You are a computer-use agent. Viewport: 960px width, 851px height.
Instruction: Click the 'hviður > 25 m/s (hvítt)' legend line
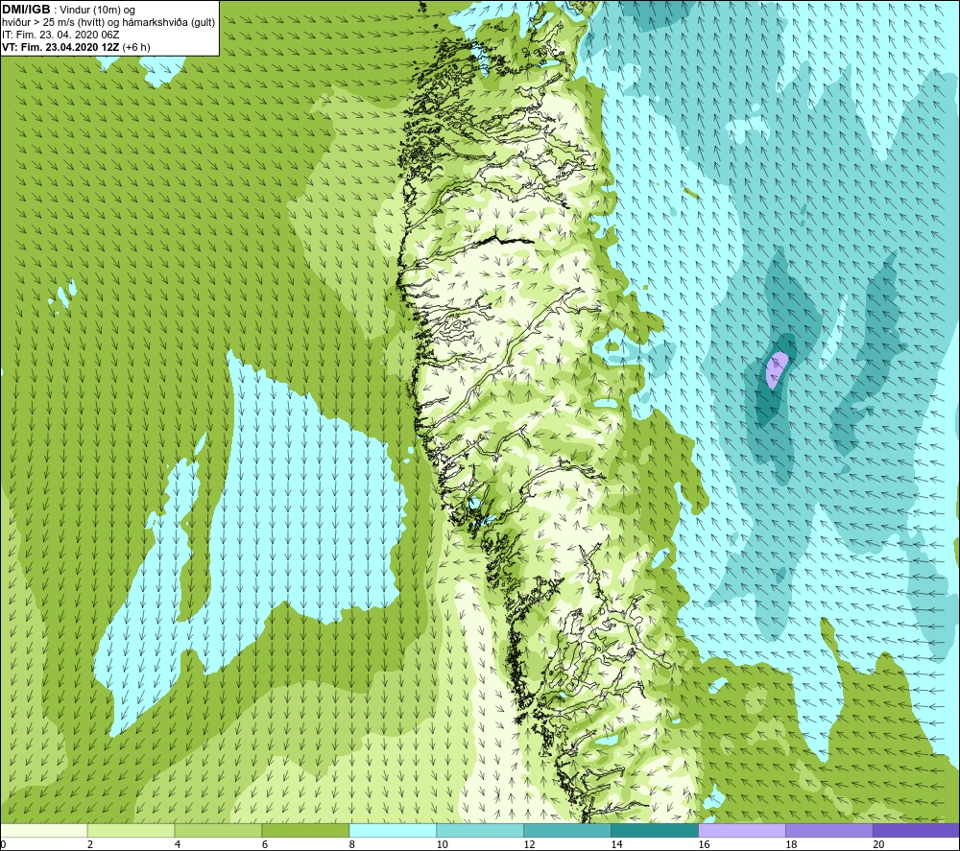(x=108, y=23)
